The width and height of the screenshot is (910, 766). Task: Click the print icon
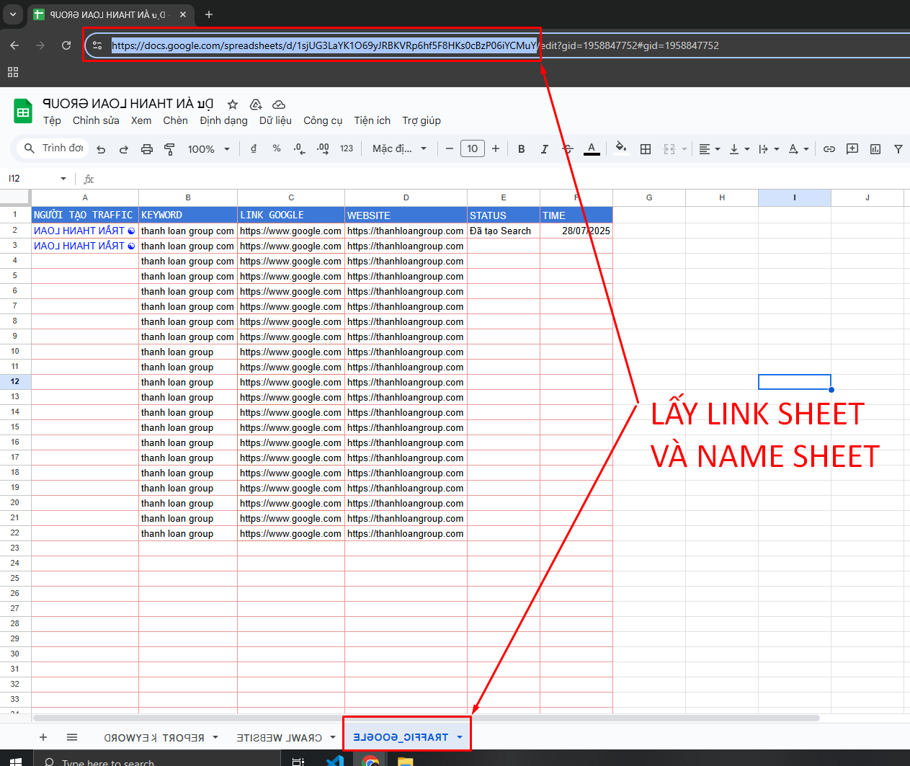point(147,149)
